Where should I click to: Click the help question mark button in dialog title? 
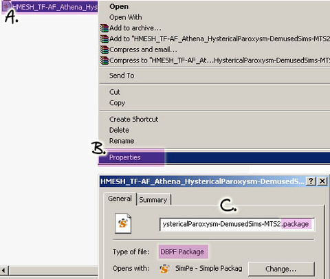[311, 181]
